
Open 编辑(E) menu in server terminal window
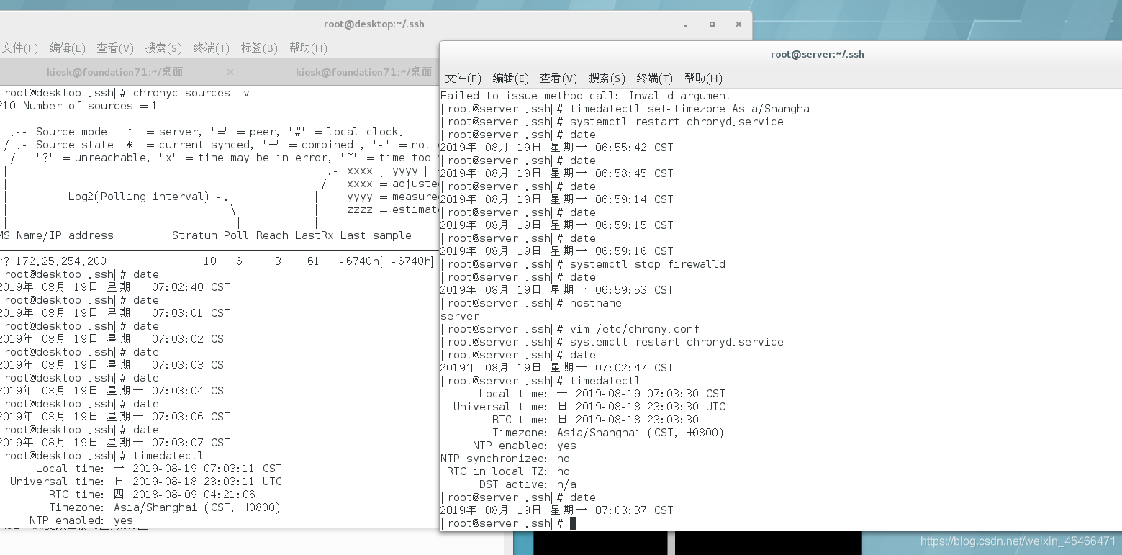(511, 78)
